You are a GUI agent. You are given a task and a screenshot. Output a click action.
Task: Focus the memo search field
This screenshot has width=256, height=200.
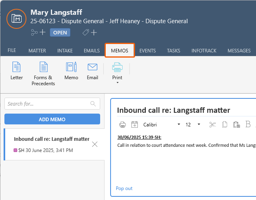[x=52, y=104]
